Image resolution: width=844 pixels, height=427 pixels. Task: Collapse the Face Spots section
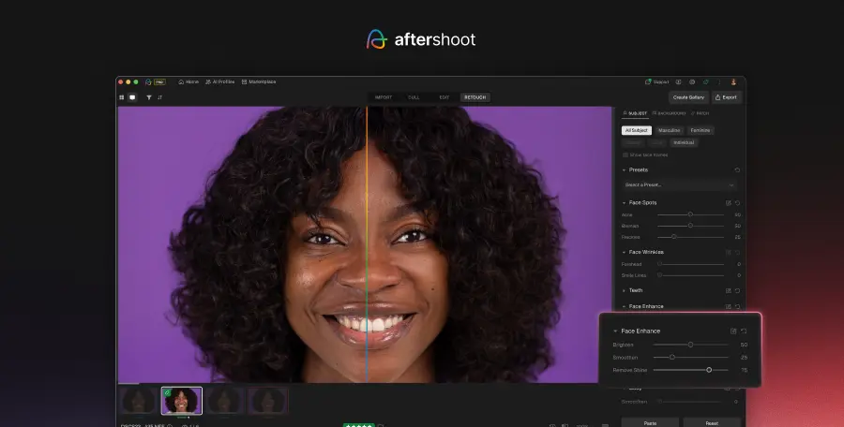[624, 203]
